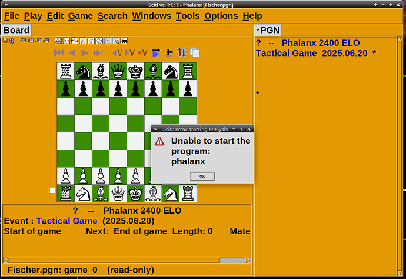The width and height of the screenshot is (406, 279).
Task: Start autoplay with the blue arrow icon
Action: 156,53
